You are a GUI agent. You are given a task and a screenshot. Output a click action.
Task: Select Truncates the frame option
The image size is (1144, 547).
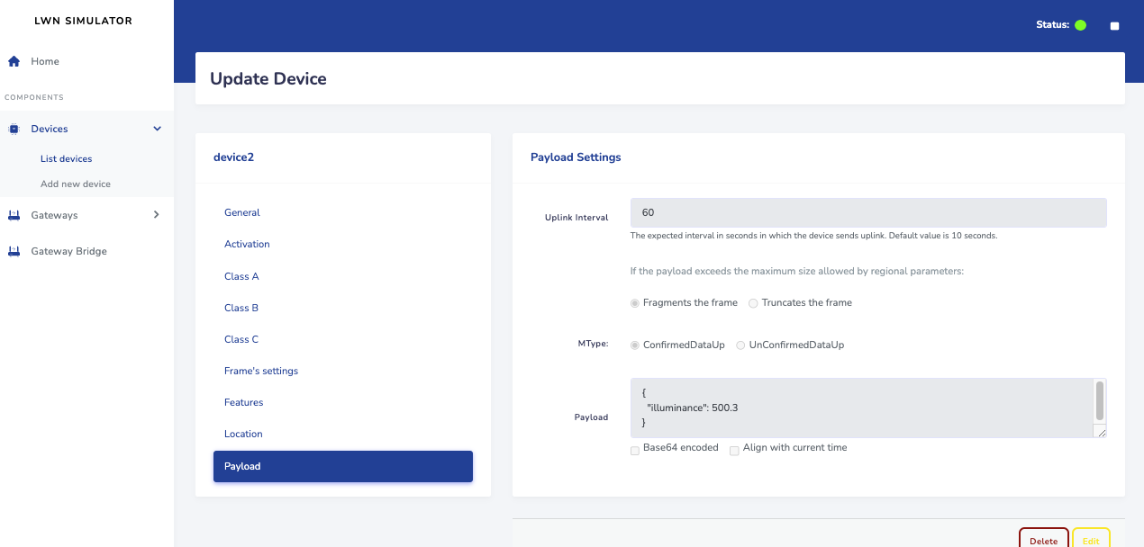(753, 303)
